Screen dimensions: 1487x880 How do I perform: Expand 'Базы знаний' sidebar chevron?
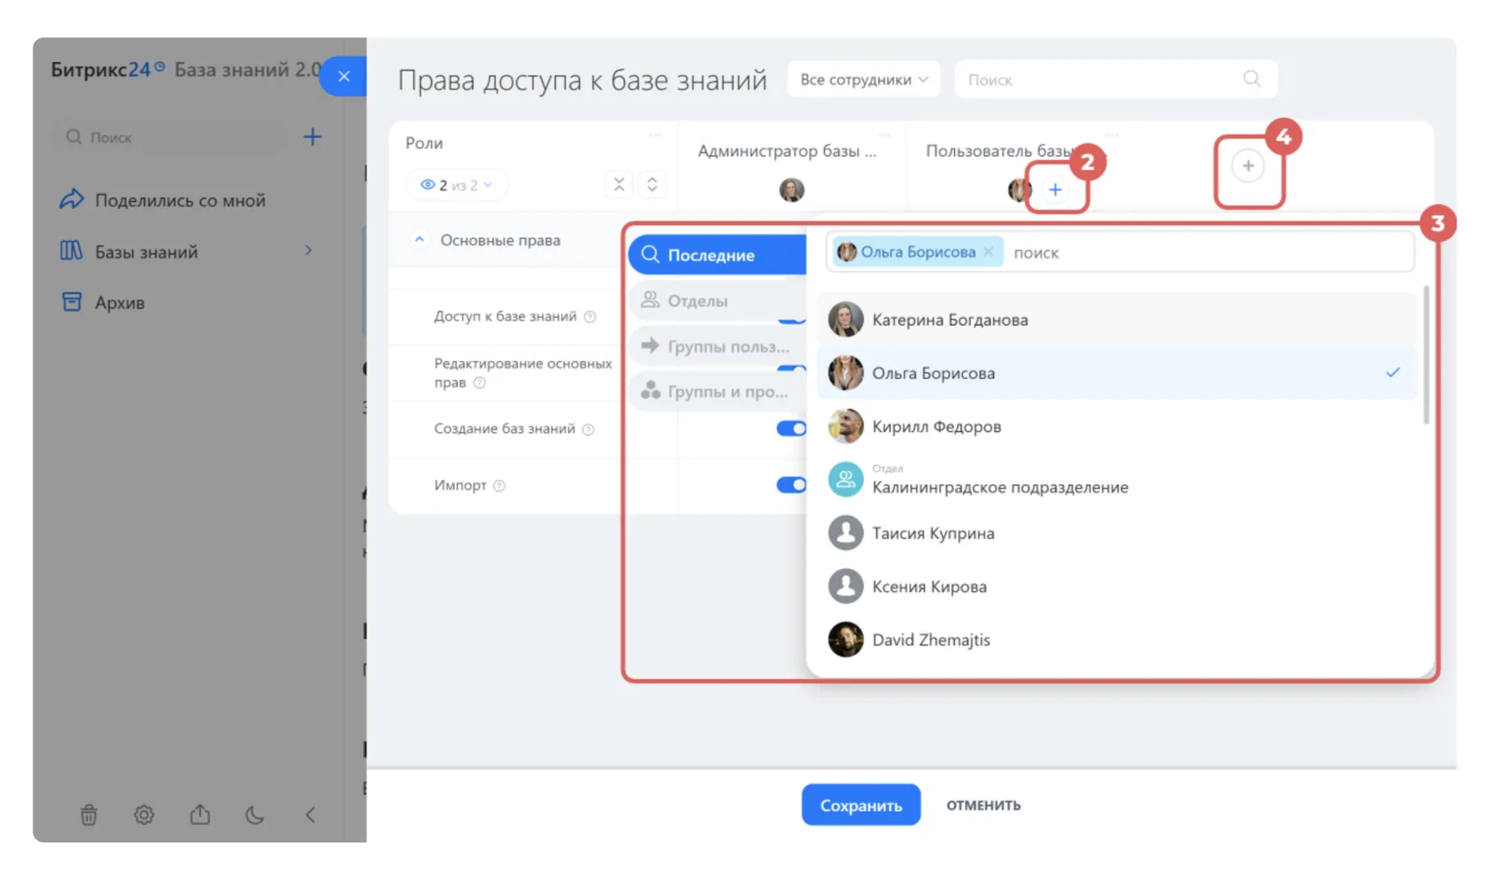click(x=308, y=251)
